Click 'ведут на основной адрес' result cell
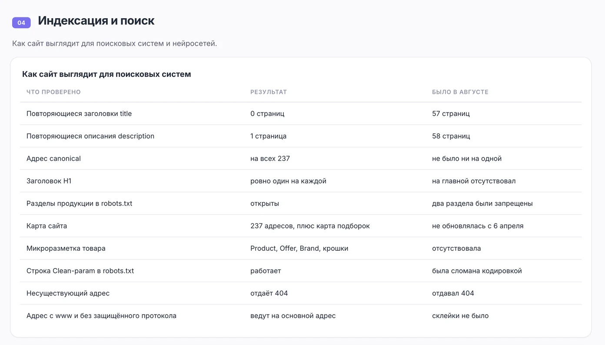The image size is (605, 345). coord(293,316)
